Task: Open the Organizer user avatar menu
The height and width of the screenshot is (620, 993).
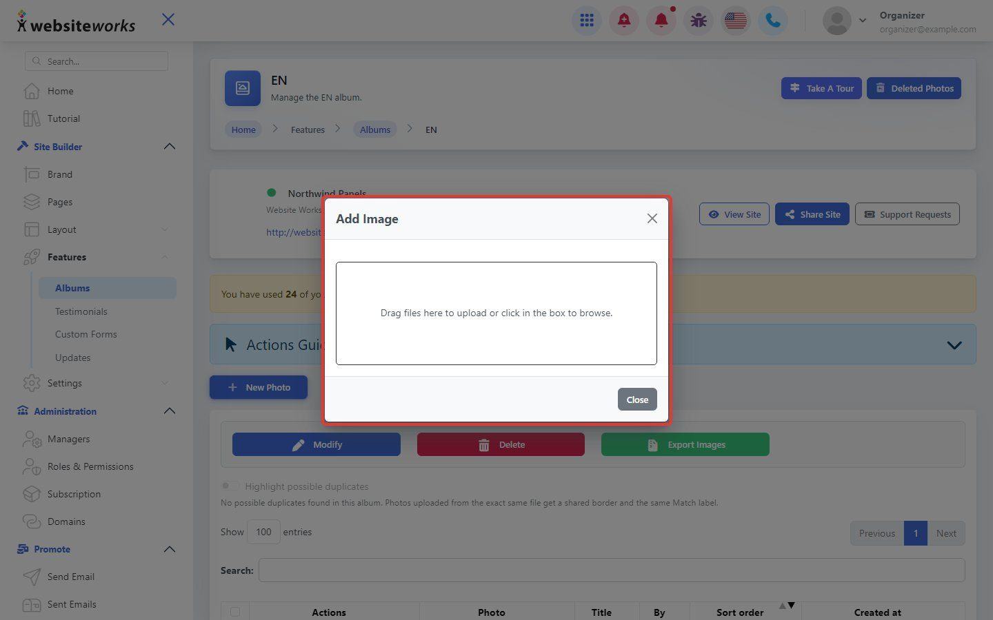Action: pos(837,21)
